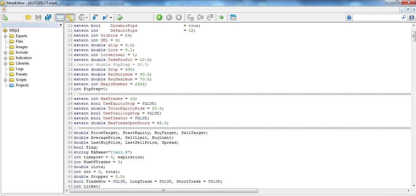Save the current file
Screen dimensions: 416x196
point(38,17)
